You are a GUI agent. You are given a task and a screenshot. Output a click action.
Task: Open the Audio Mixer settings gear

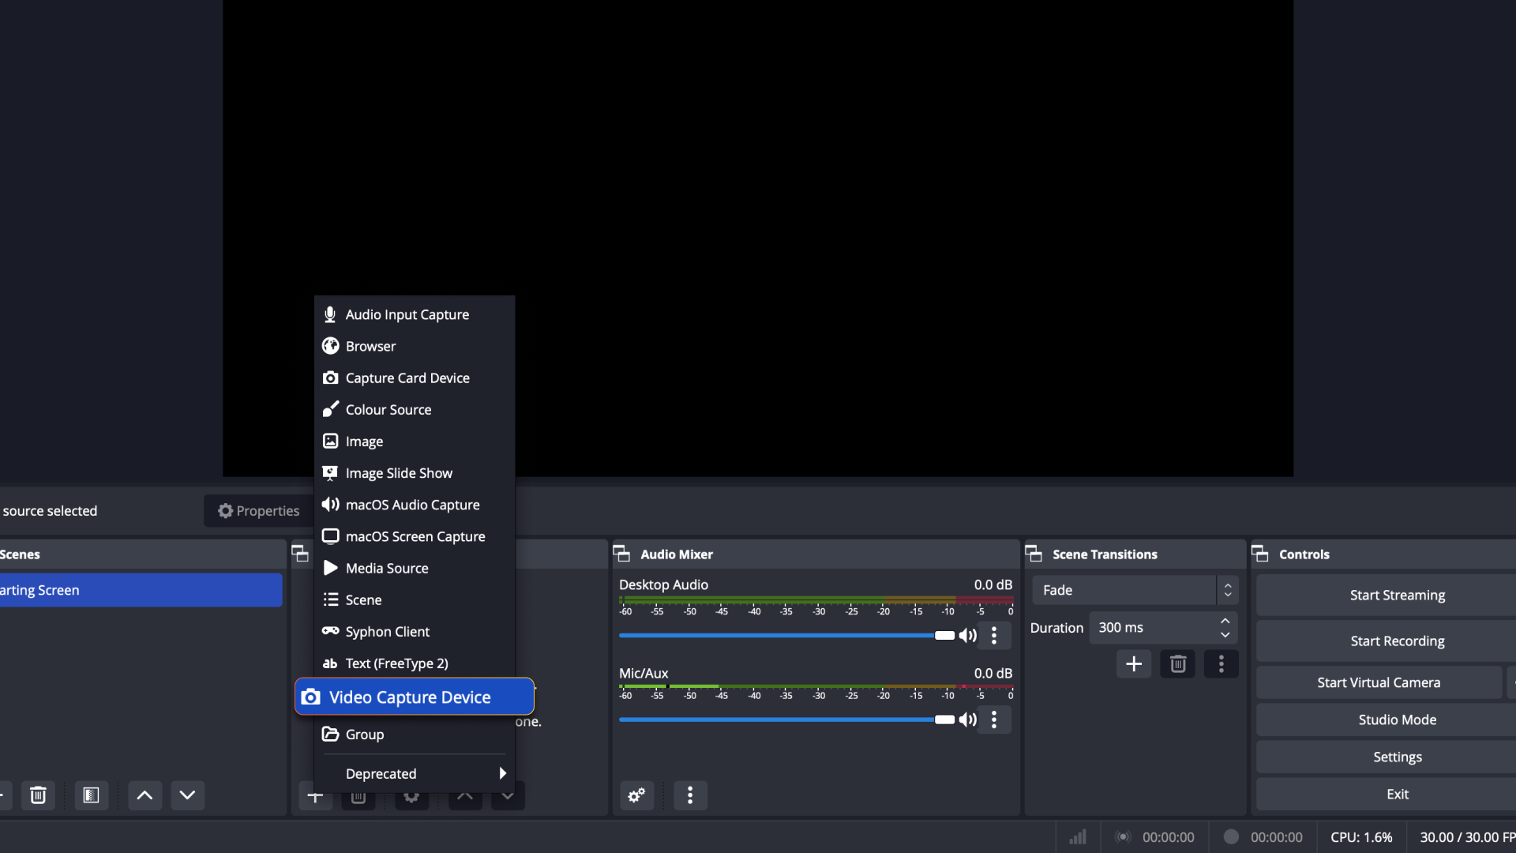coord(636,795)
